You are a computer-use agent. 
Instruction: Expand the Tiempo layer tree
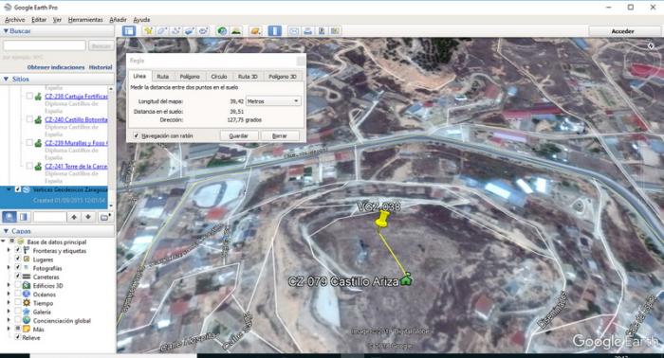click(x=9, y=303)
